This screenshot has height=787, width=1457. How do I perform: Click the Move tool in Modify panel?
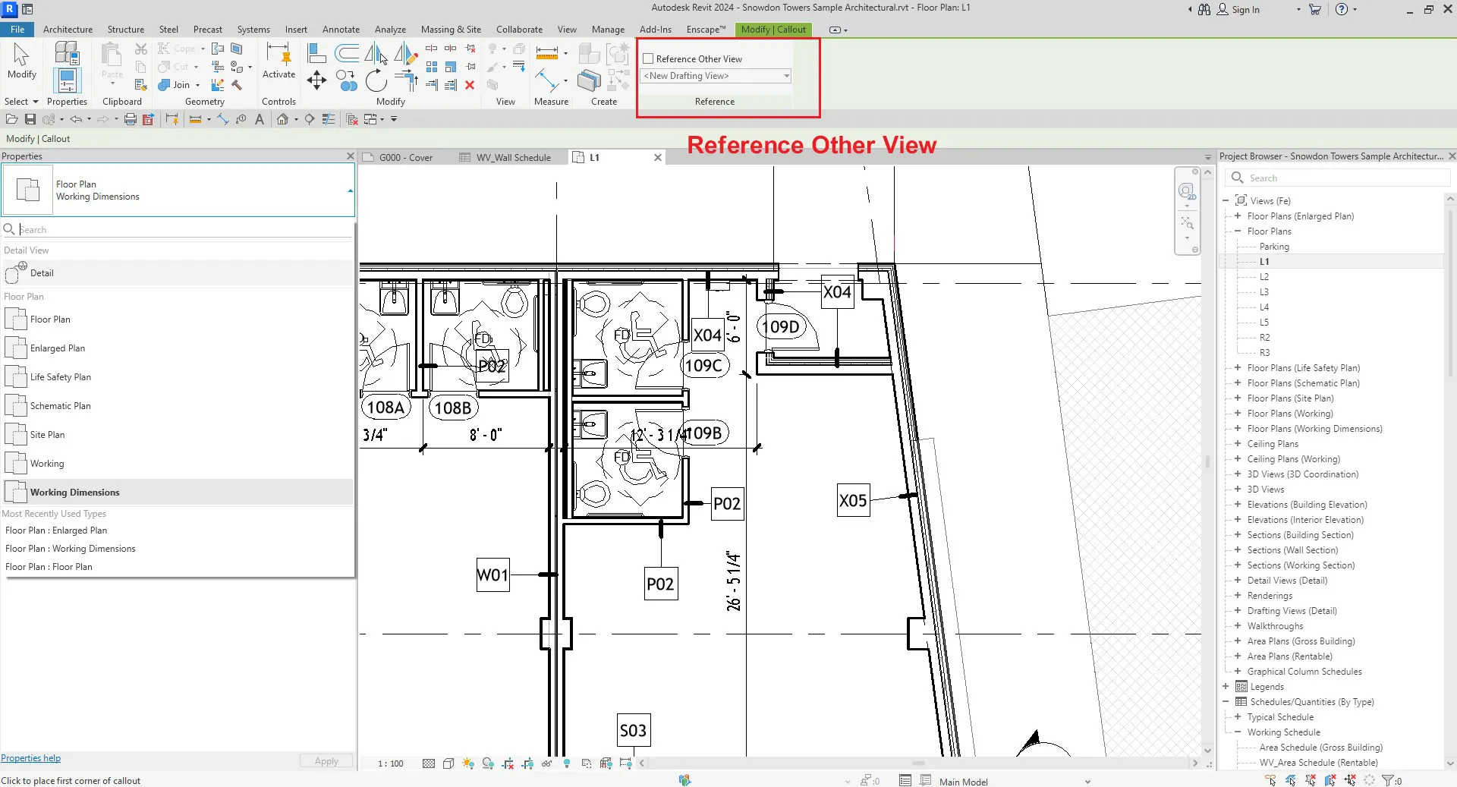click(316, 80)
